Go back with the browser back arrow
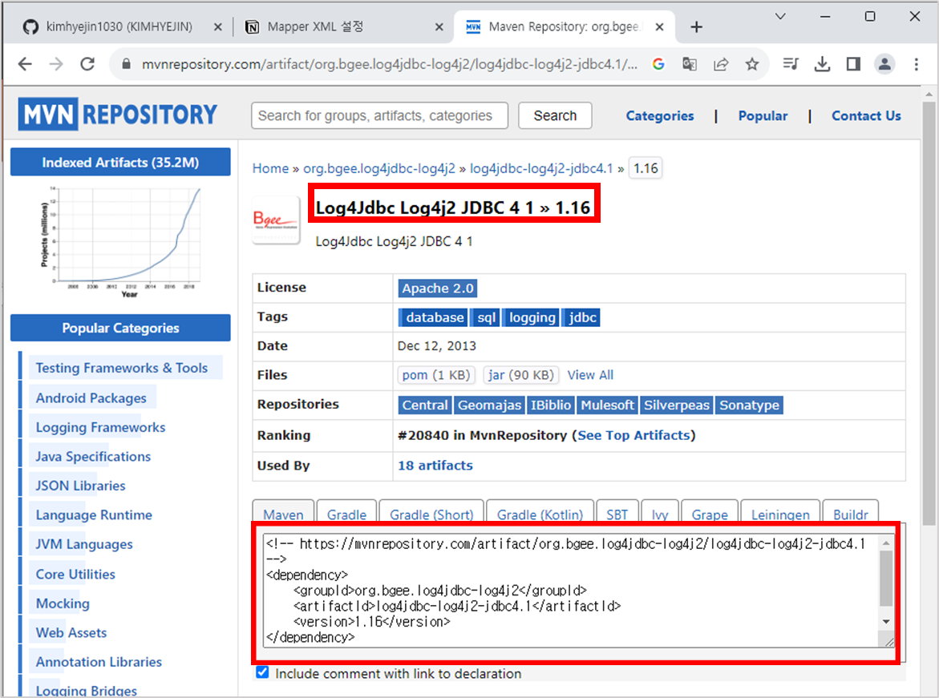This screenshot has width=939, height=698. click(25, 64)
